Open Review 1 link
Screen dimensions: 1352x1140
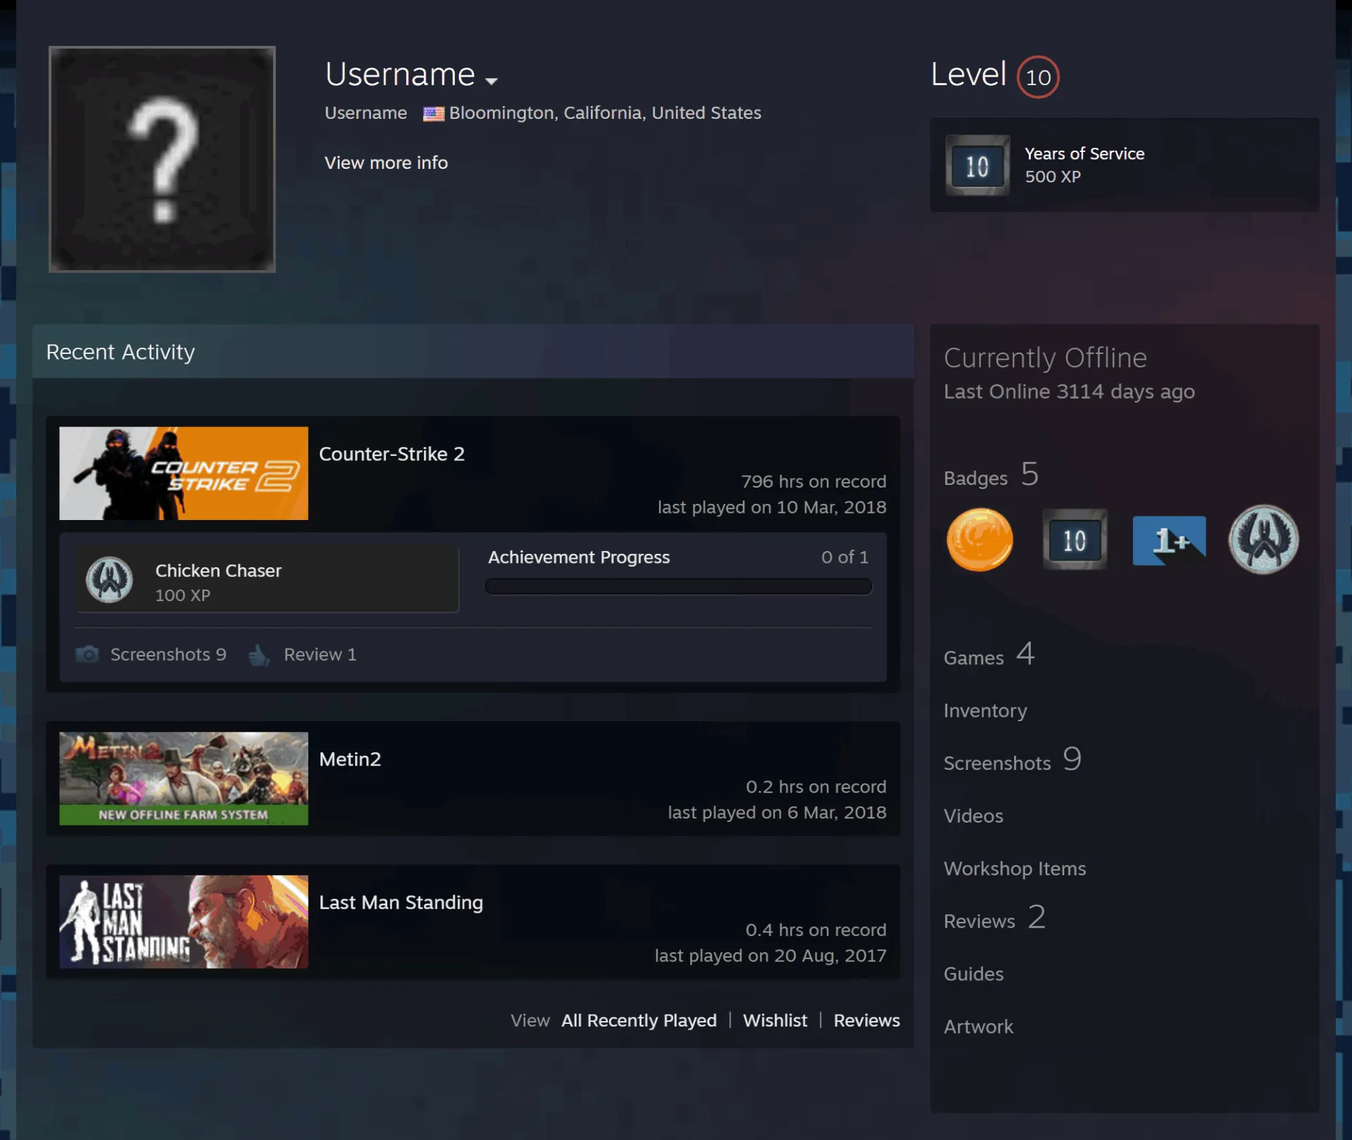[x=320, y=654]
